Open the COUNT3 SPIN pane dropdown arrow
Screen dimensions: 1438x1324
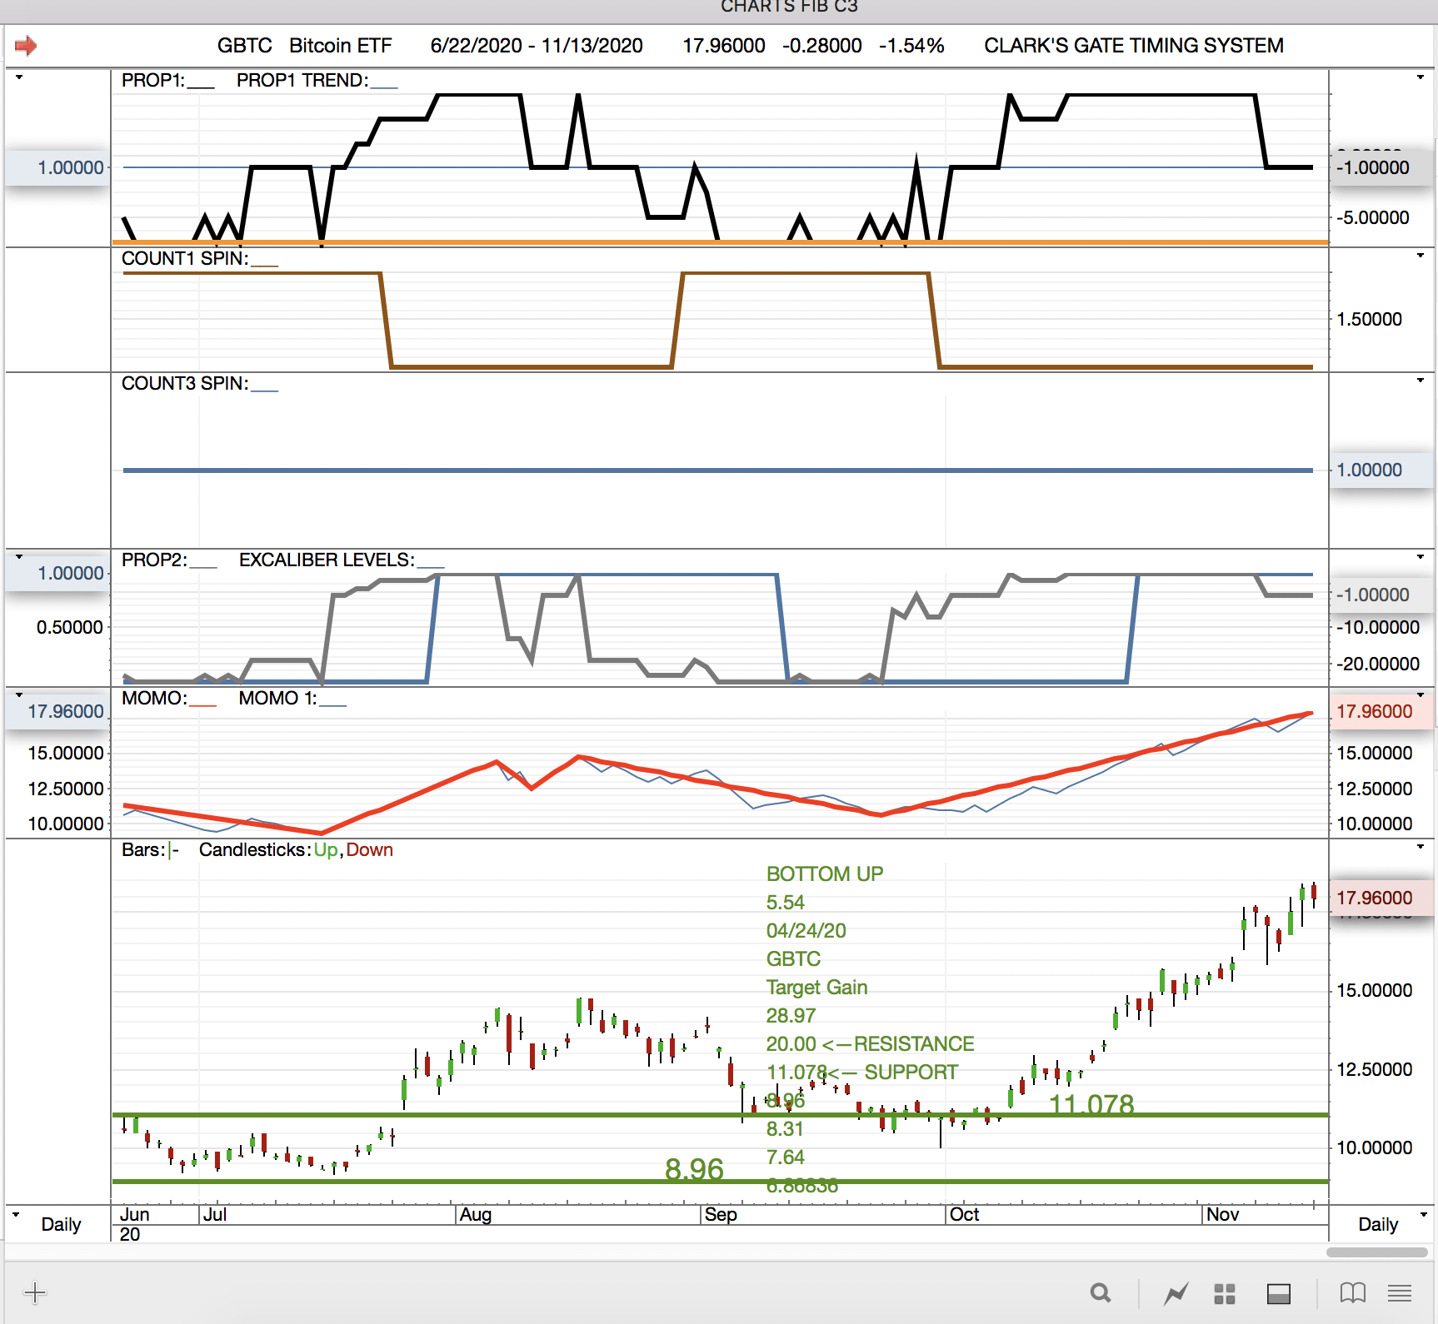(1421, 381)
